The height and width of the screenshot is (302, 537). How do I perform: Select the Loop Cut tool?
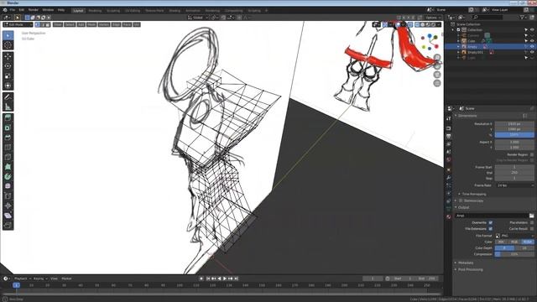[x=8, y=148]
